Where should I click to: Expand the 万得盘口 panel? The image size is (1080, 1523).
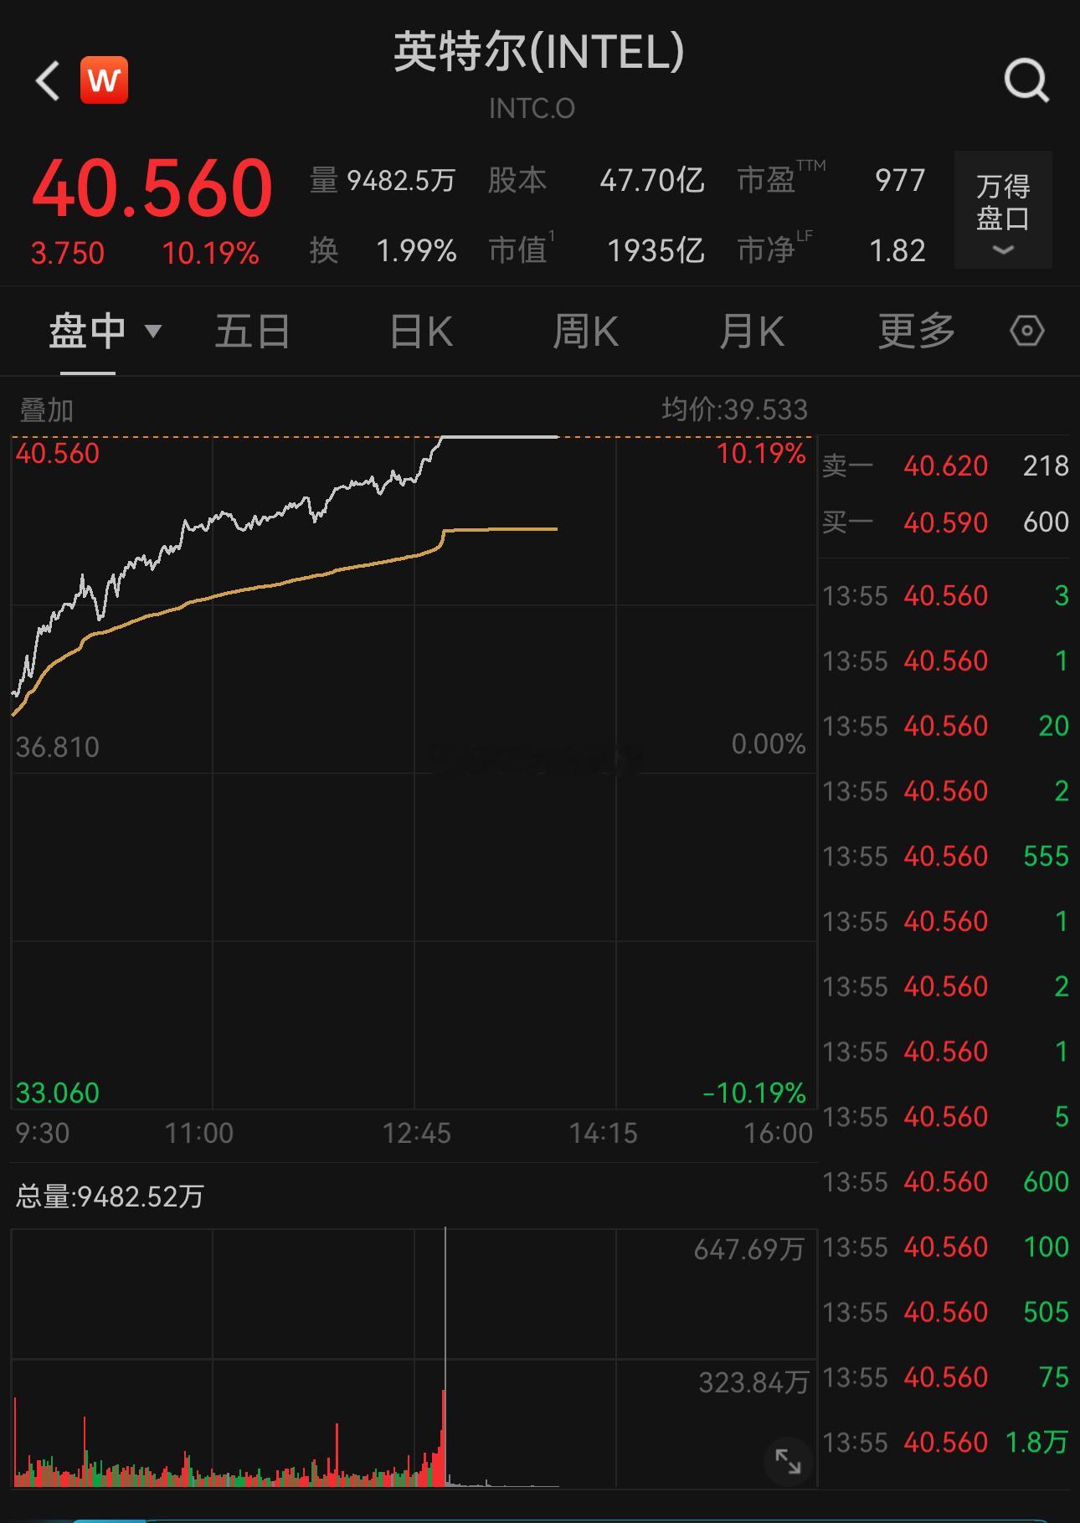click(1003, 210)
